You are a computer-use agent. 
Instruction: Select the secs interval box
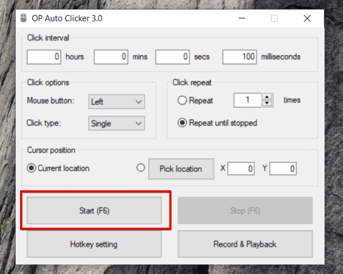pyautogui.click(x=172, y=57)
